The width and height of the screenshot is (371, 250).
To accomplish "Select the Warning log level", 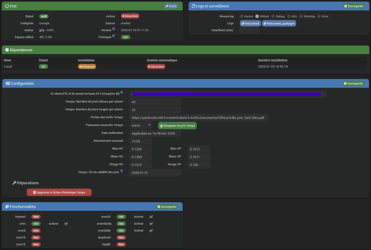I will click(x=301, y=16).
